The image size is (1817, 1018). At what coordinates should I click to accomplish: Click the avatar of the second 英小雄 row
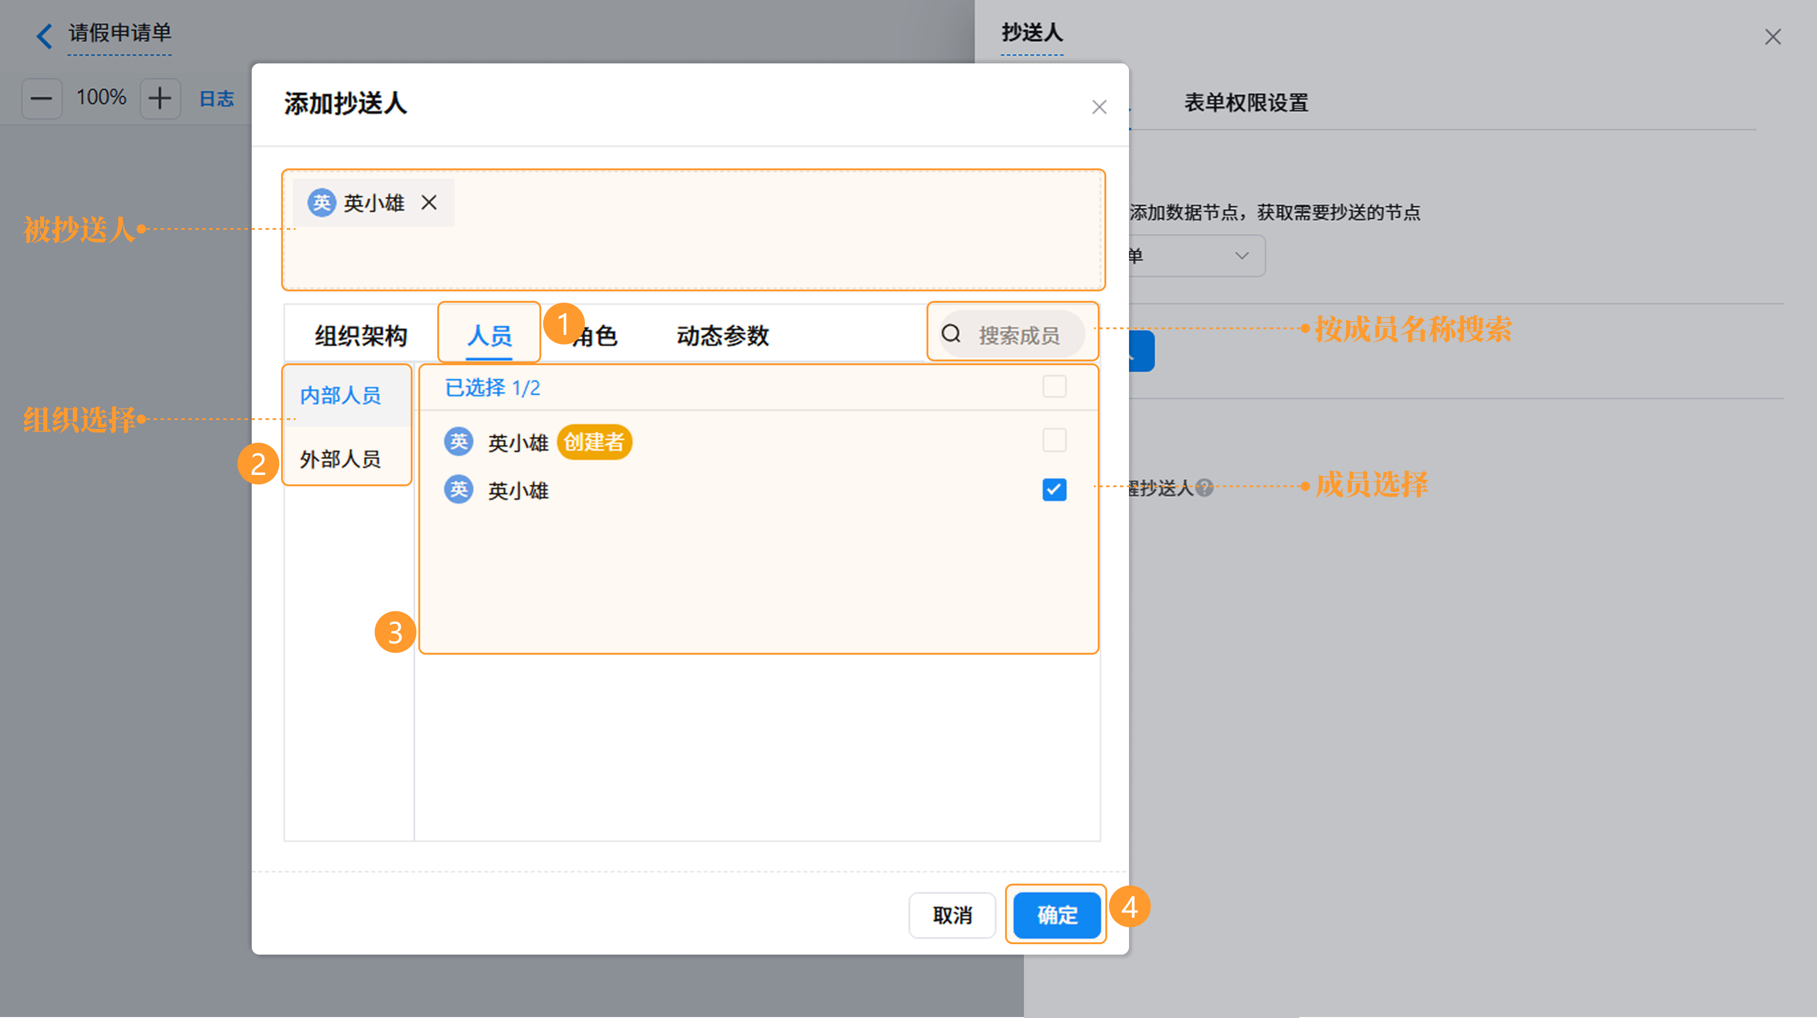tap(459, 489)
